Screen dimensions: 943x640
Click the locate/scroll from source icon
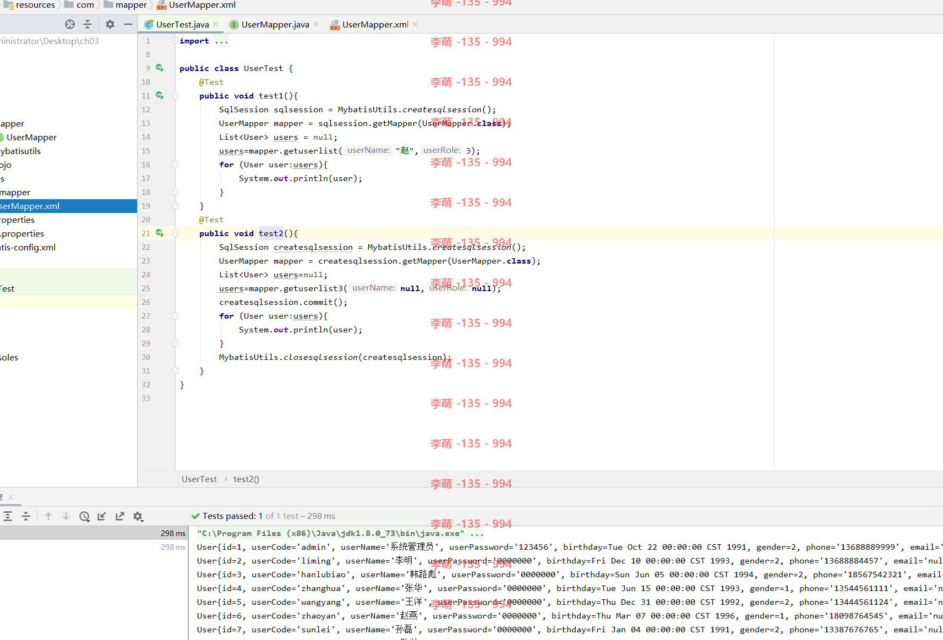point(70,24)
